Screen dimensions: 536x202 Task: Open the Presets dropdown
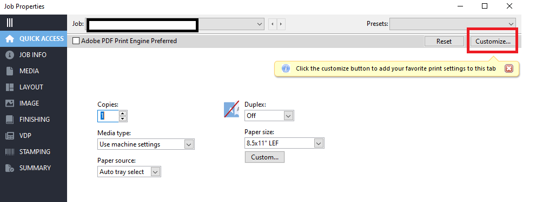point(453,24)
